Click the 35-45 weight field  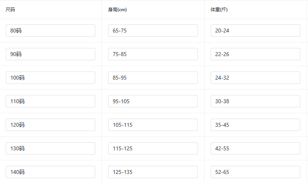[255, 125]
